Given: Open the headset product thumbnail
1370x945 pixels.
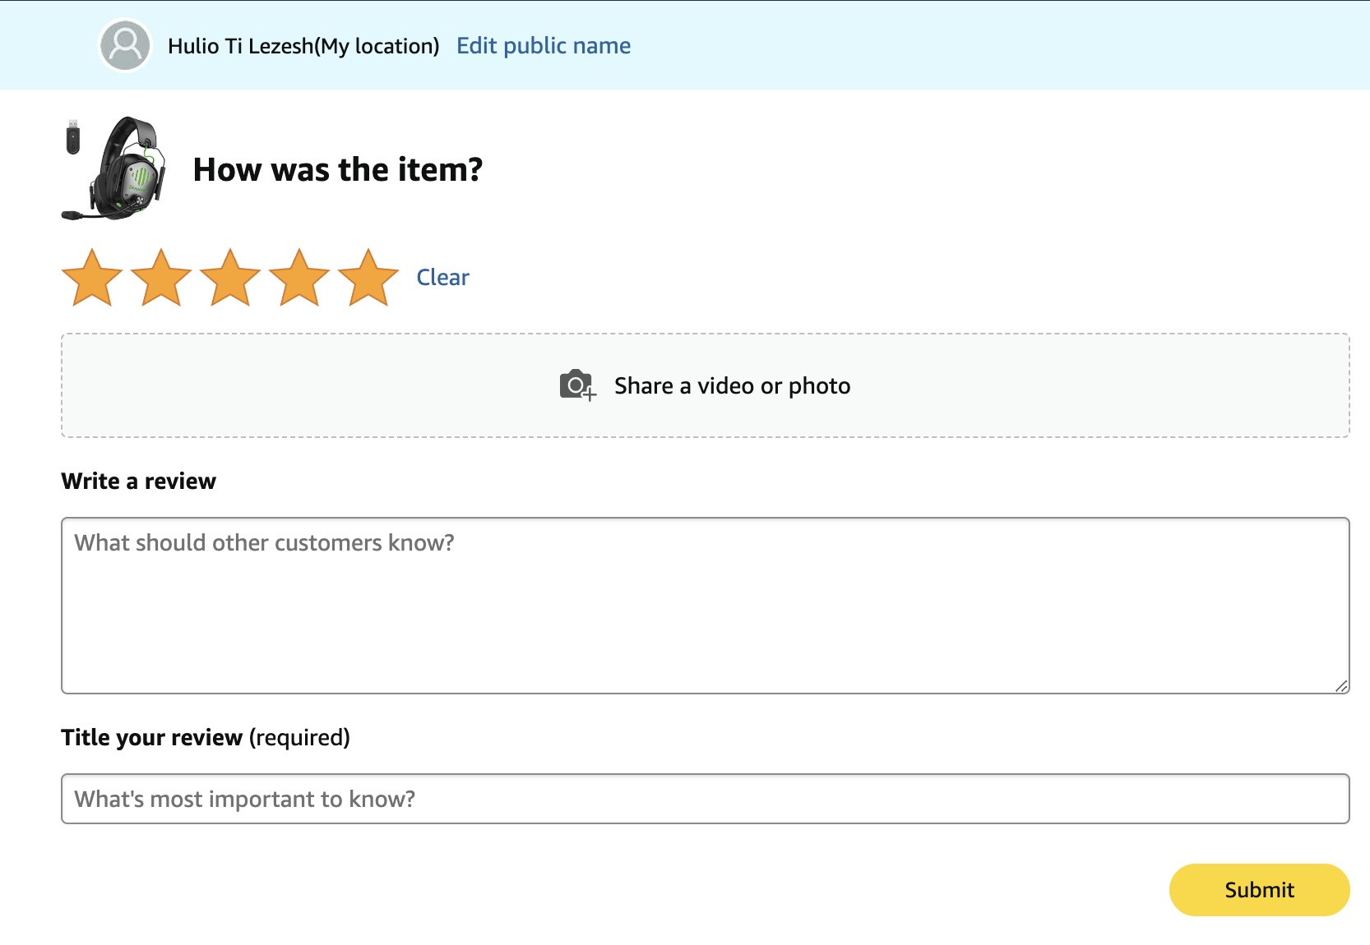Looking at the screenshot, I should point(114,168).
